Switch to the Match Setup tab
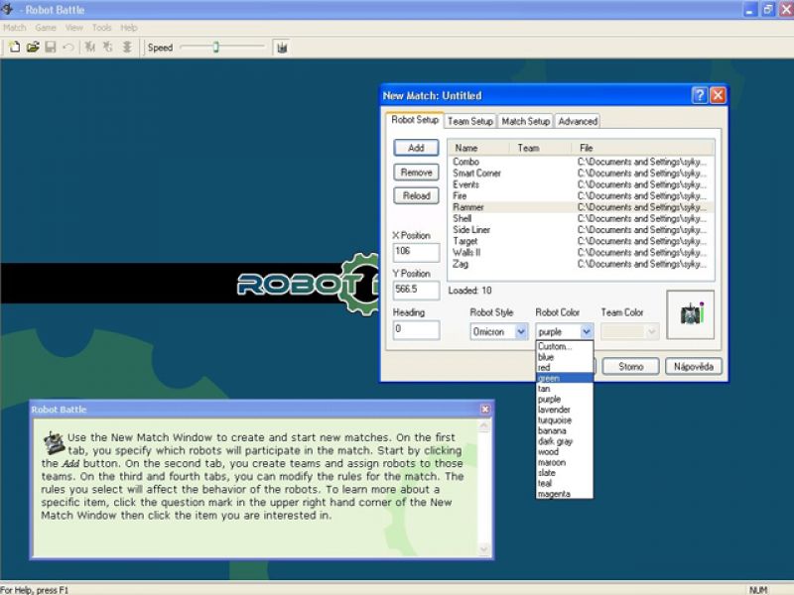Screen dimensions: 794x595 tap(526, 121)
